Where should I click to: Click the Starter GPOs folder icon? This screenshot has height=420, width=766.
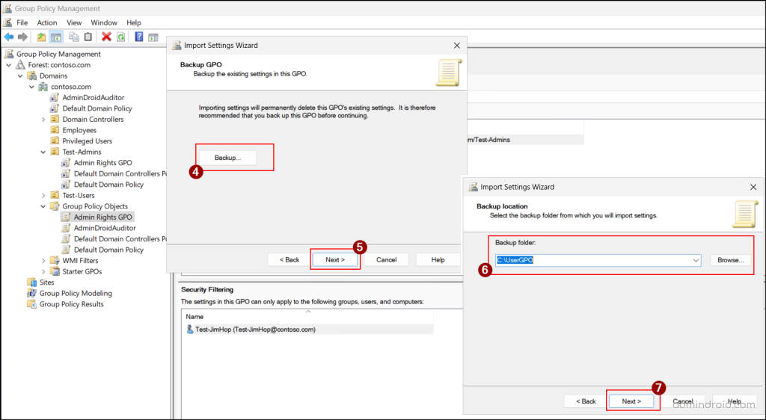[x=55, y=271]
